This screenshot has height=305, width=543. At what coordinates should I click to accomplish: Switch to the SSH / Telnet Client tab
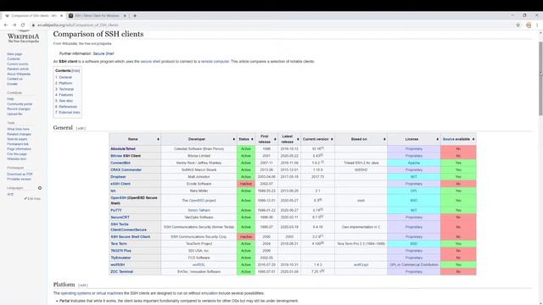point(97,15)
